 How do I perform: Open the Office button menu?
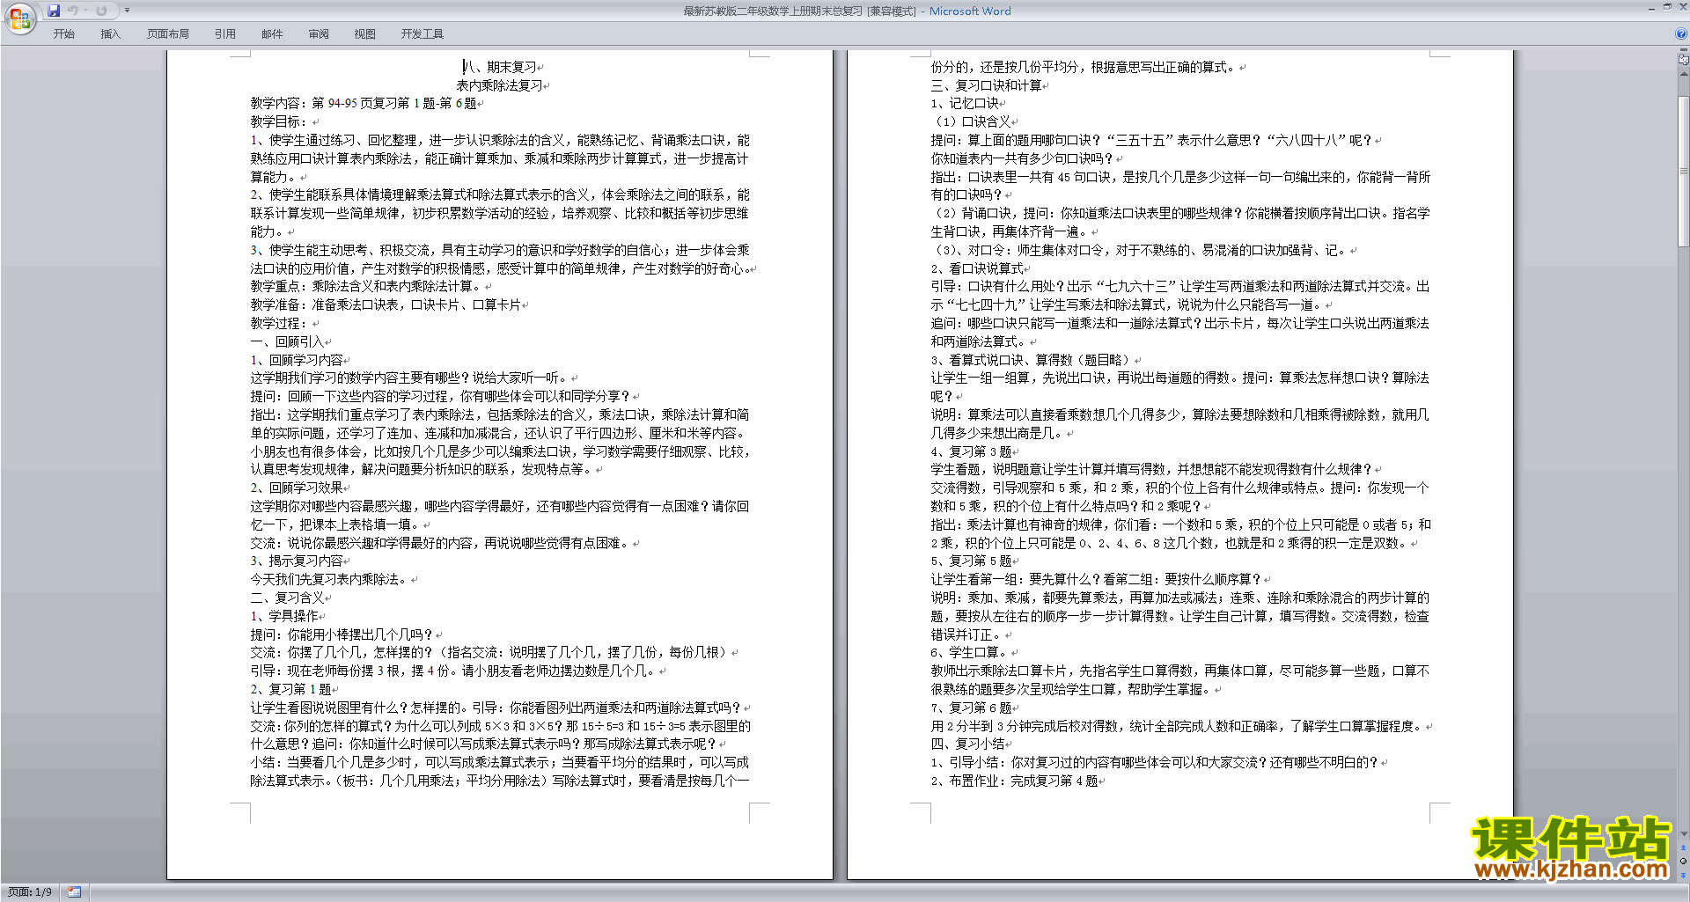(x=20, y=18)
